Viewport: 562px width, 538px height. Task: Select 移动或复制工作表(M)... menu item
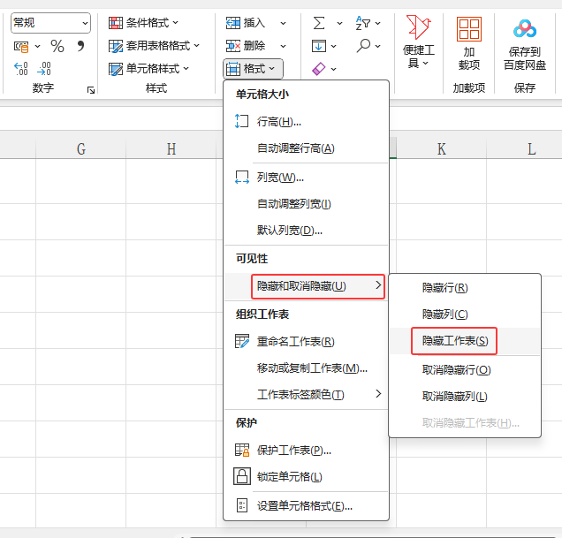pos(306,368)
